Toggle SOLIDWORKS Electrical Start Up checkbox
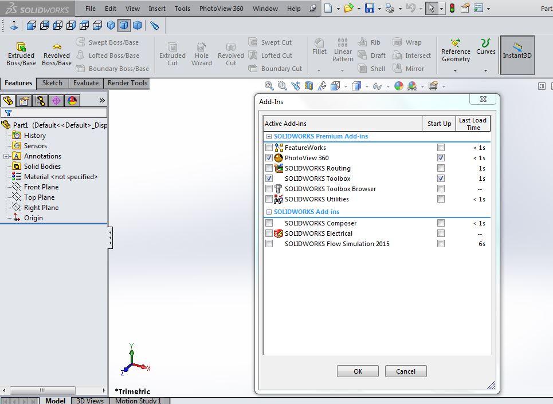 tap(441, 233)
